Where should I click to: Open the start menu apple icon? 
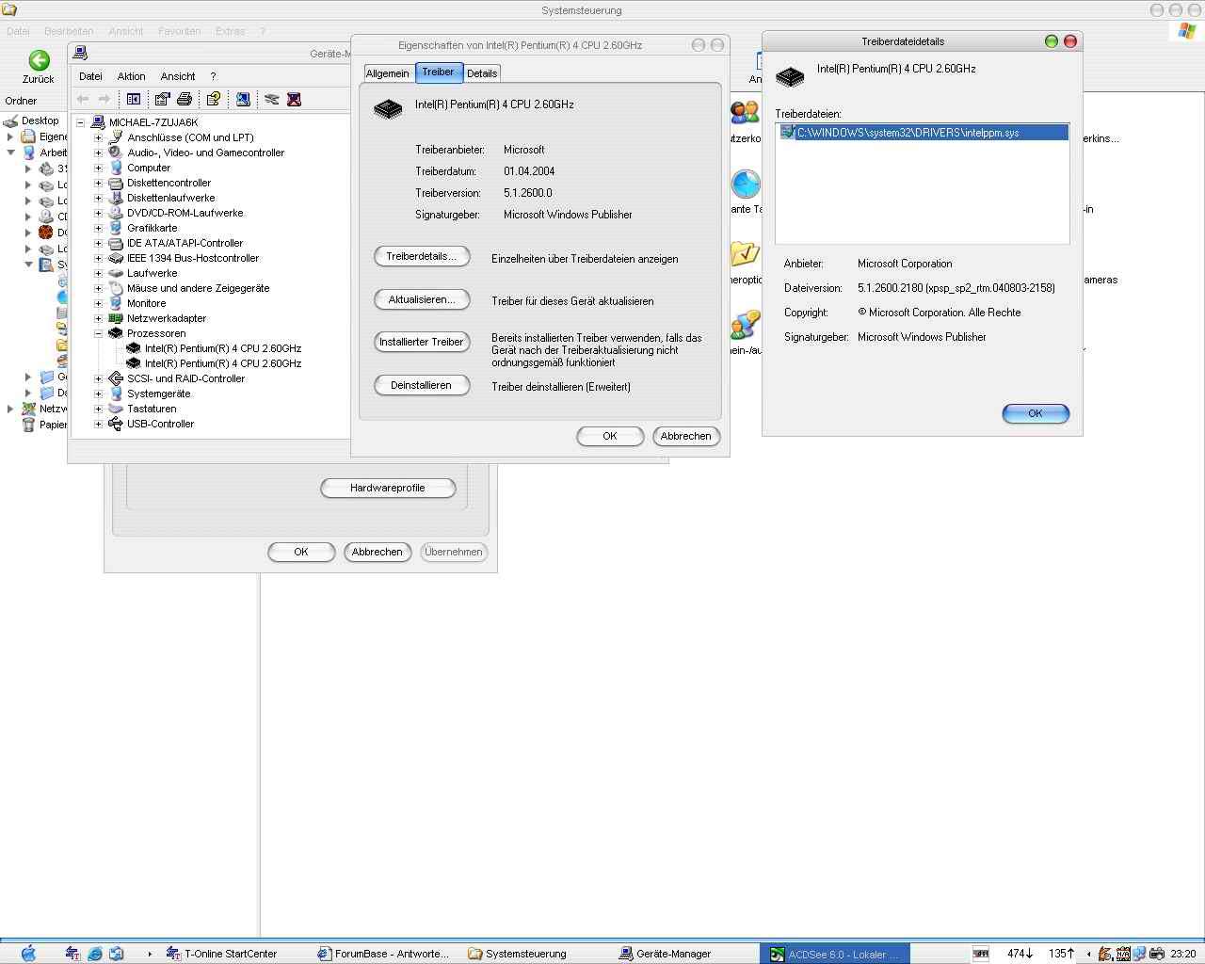click(x=28, y=954)
